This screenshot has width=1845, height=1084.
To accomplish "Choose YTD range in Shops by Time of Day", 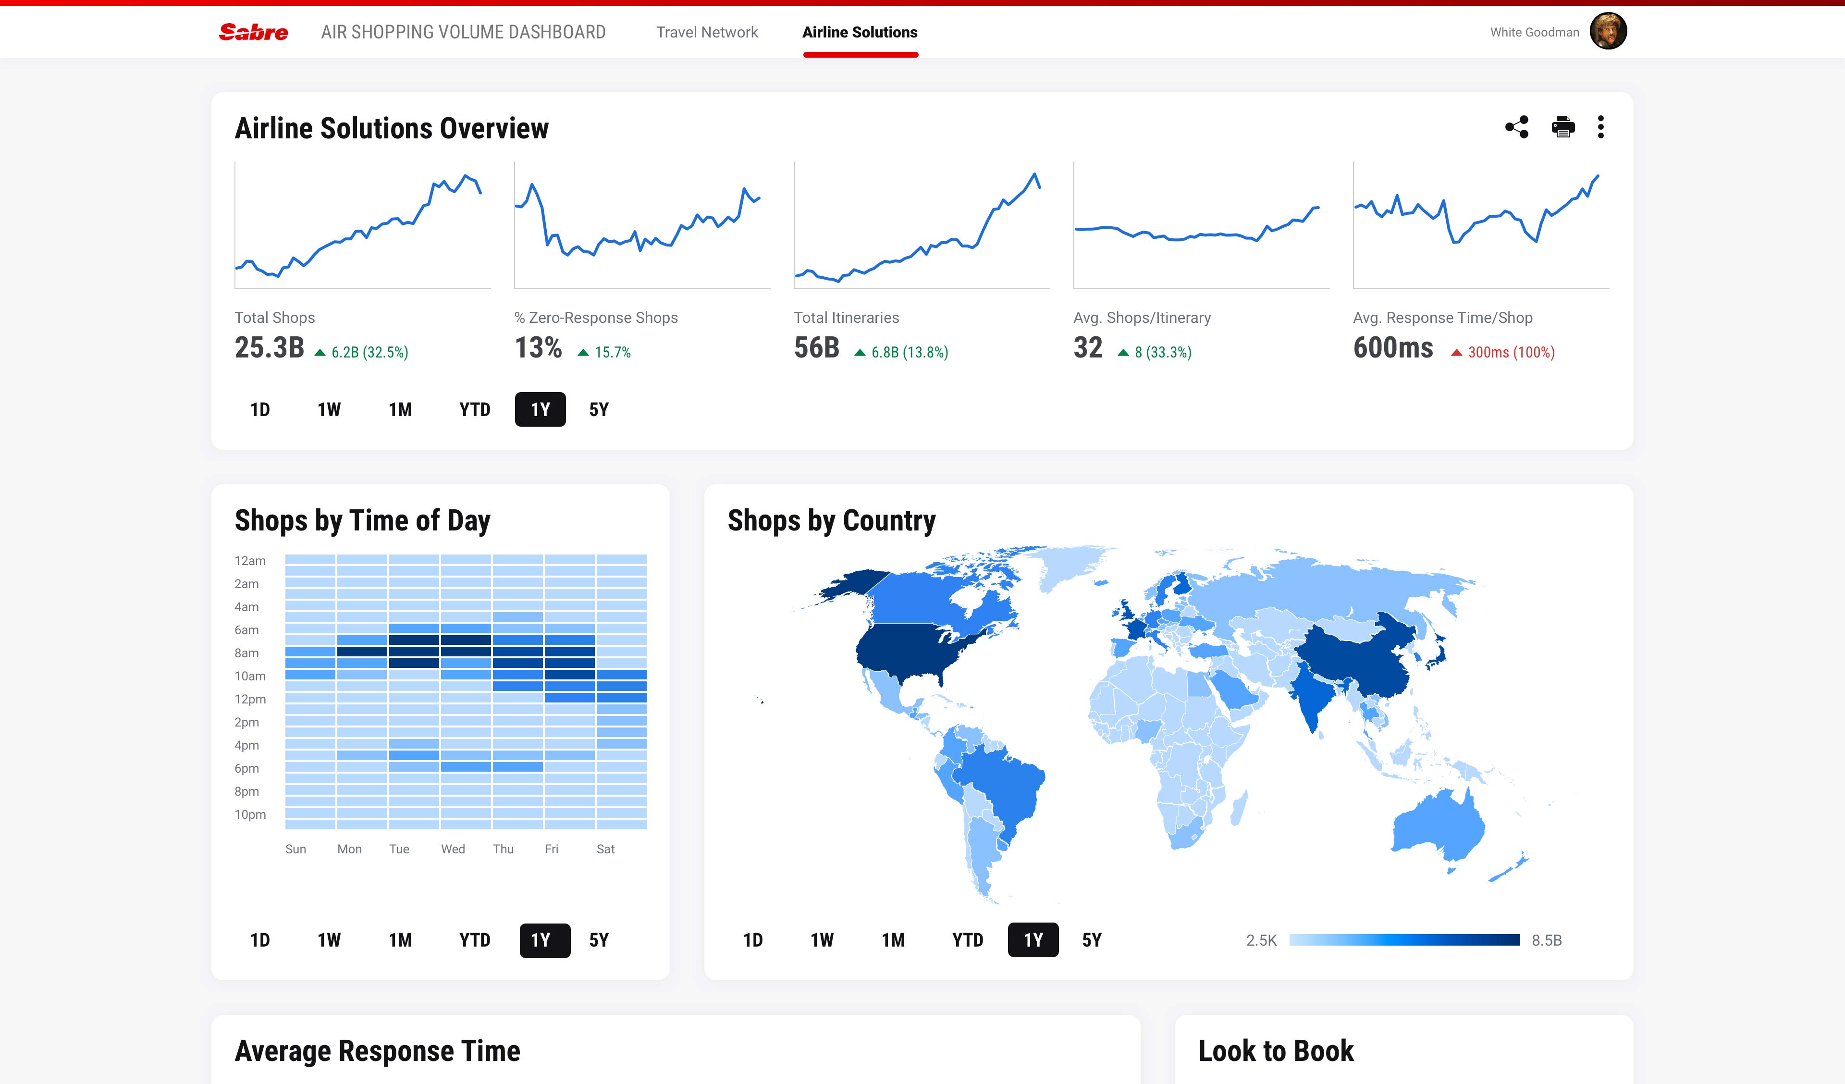I will click(x=474, y=940).
